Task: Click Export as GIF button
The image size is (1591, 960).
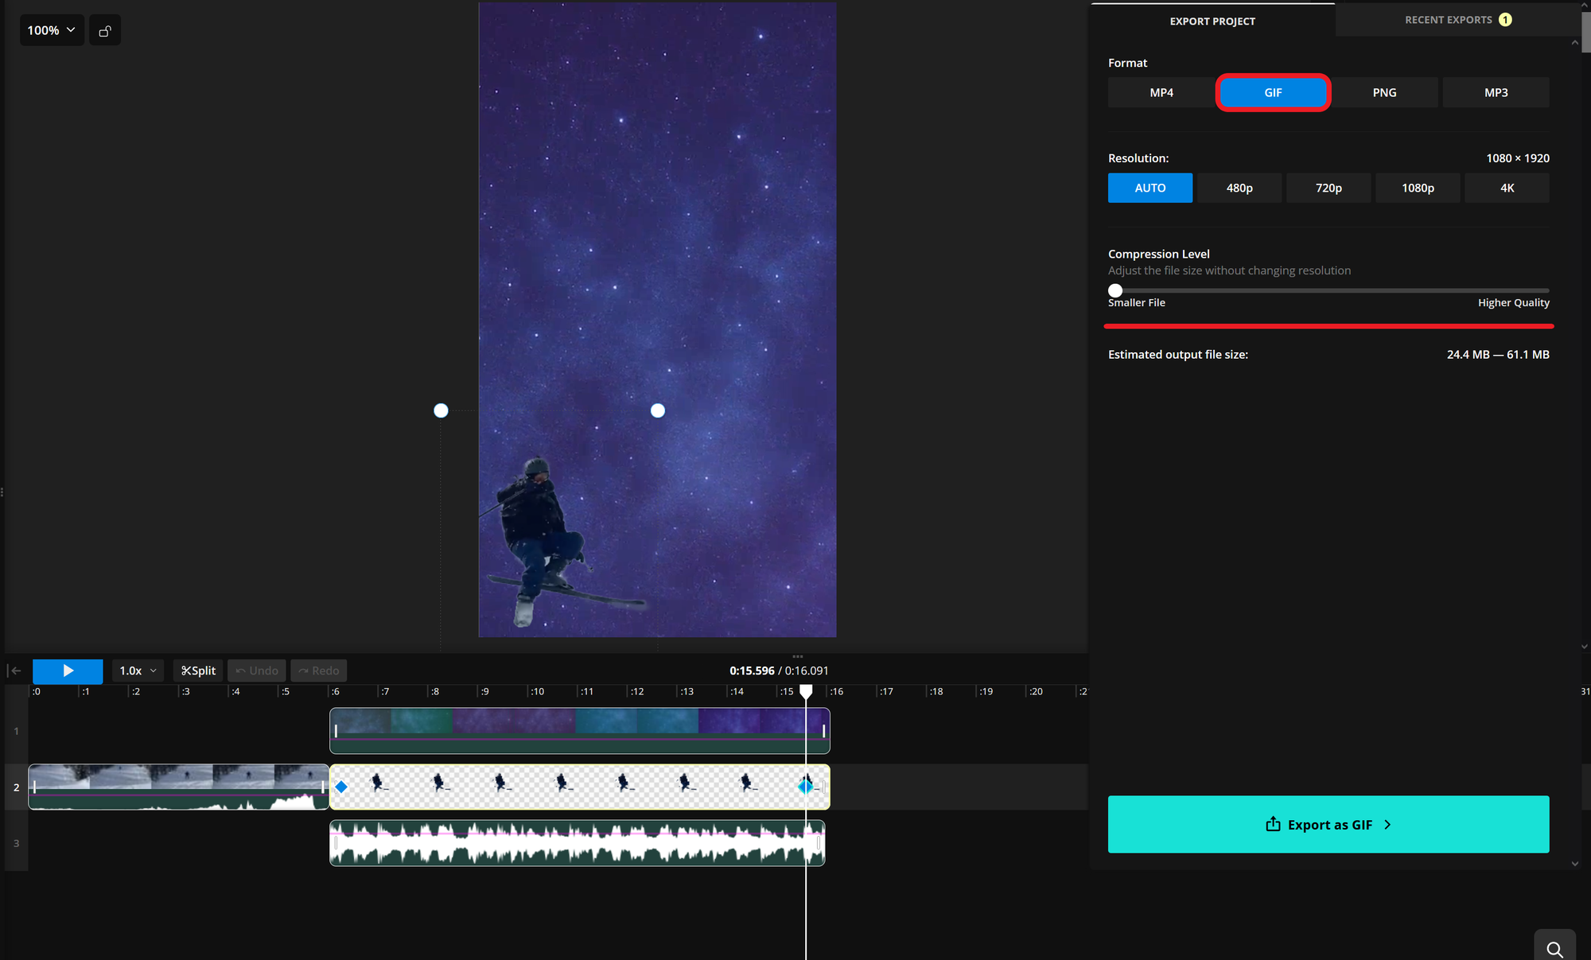Action: [x=1328, y=824]
